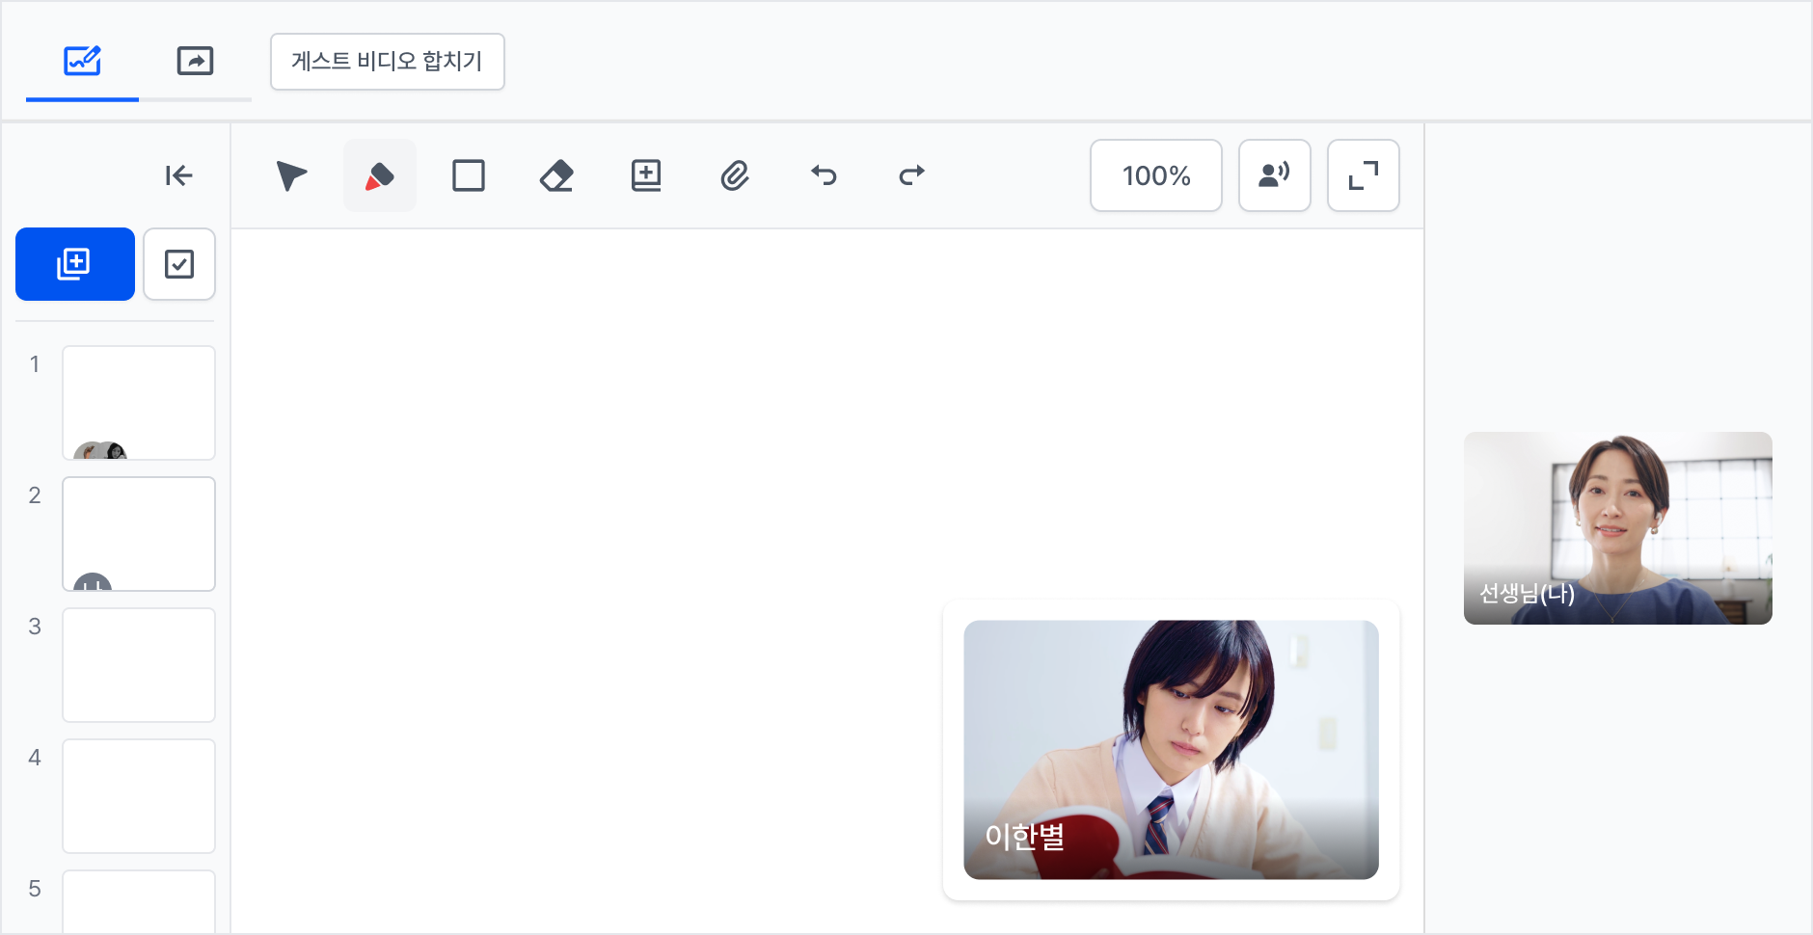The width and height of the screenshot is (1813, 935).
Task: Undo the last action
Action: coord(824,175)
